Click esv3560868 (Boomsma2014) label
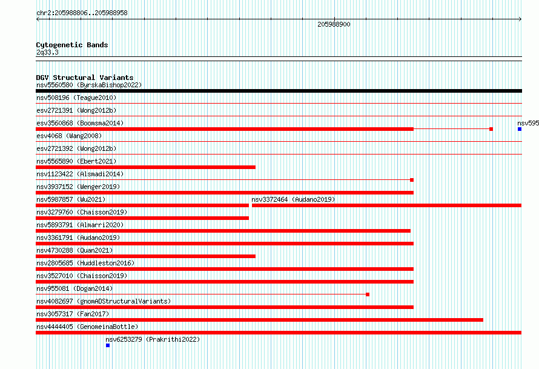 (x=80, y=123)
